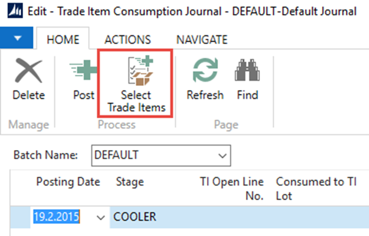
Task: Refresh the page with circular arrows icon
Action: pos(205,70)
